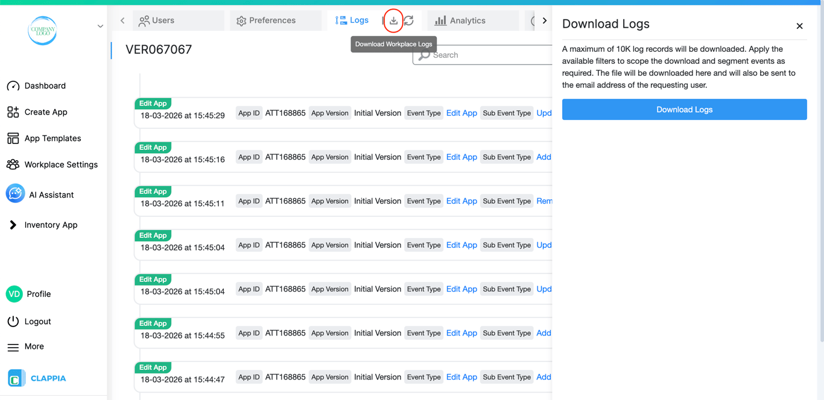
Task: Open Profile in the sidebar
Action: pos(39,294)
